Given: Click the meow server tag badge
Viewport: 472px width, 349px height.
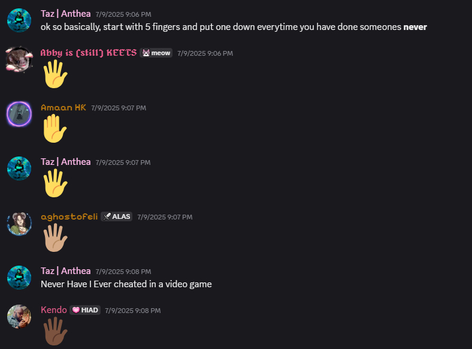Looking at the screenshot, I should pyautogui.click(x=156, y=53).
